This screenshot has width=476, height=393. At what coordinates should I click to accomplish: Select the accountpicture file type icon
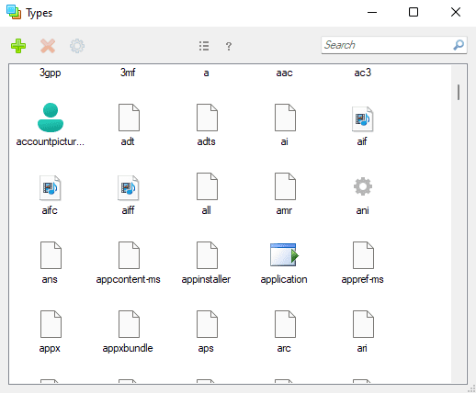coord(51,118)
